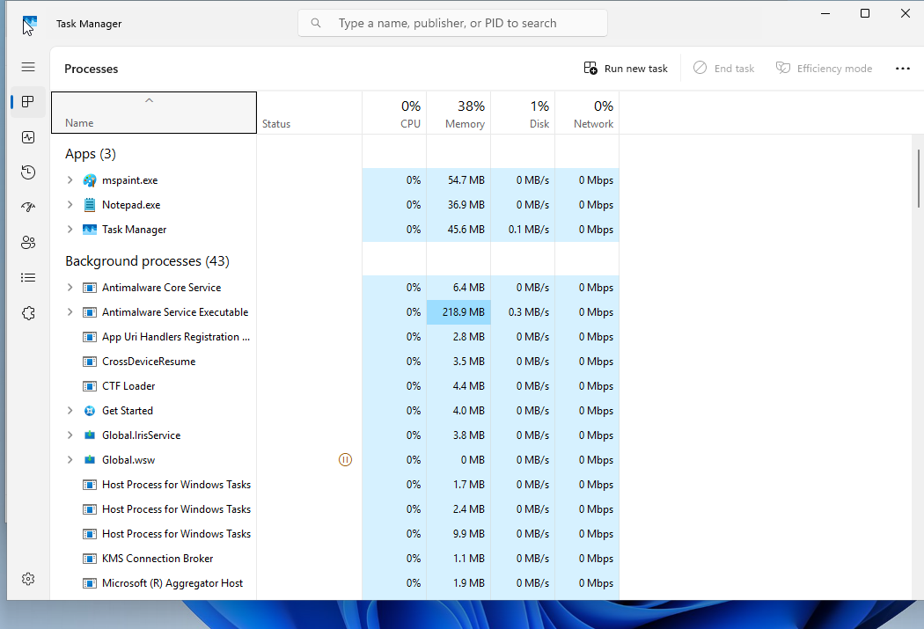Click the Apps (3) group heading
The height and width of the screenshot is (629, 924).
coord(90,154)
